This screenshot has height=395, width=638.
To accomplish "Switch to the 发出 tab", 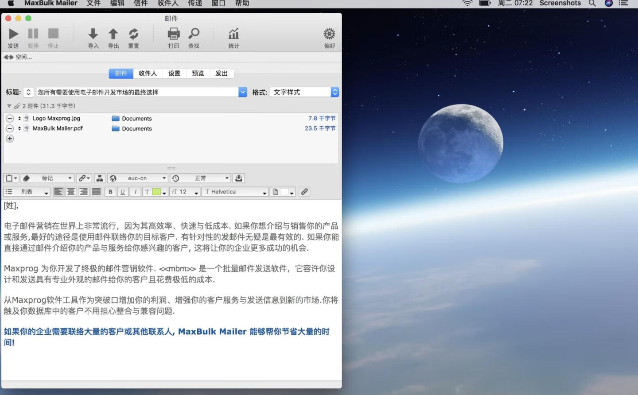I will (222, 74).
